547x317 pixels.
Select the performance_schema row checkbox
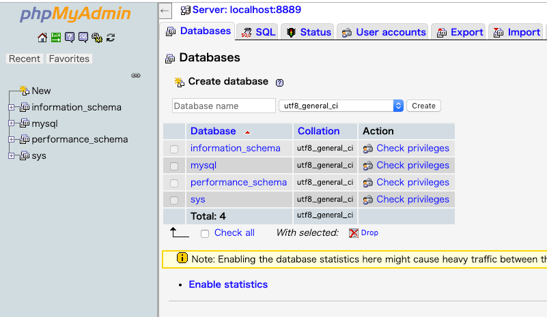pyautogui.click(x=174, y=183)
